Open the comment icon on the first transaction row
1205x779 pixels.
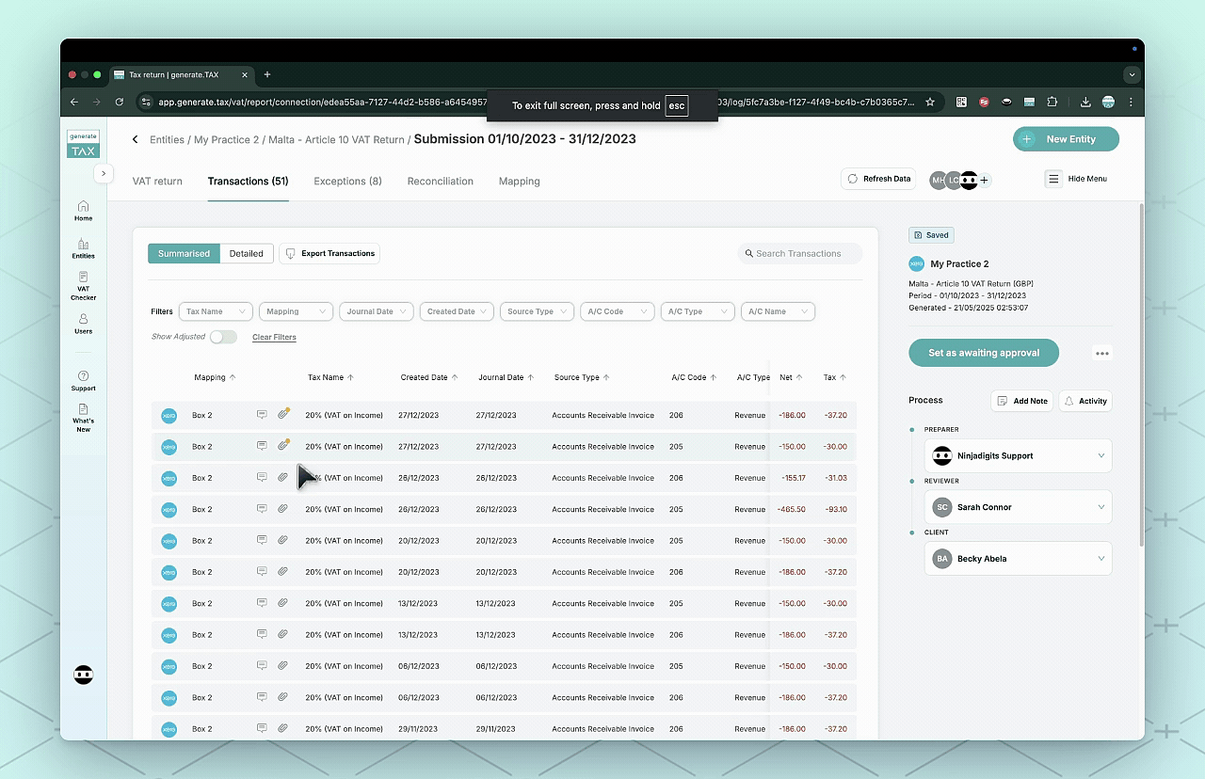coord(261,415)
